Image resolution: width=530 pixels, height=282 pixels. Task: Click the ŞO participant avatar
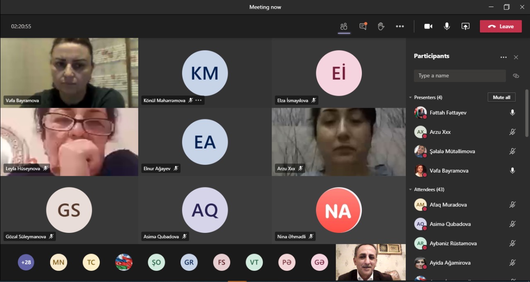157,262
